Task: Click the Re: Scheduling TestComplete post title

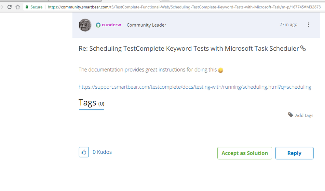Action: pyautogui.click(x=189, y=48)
